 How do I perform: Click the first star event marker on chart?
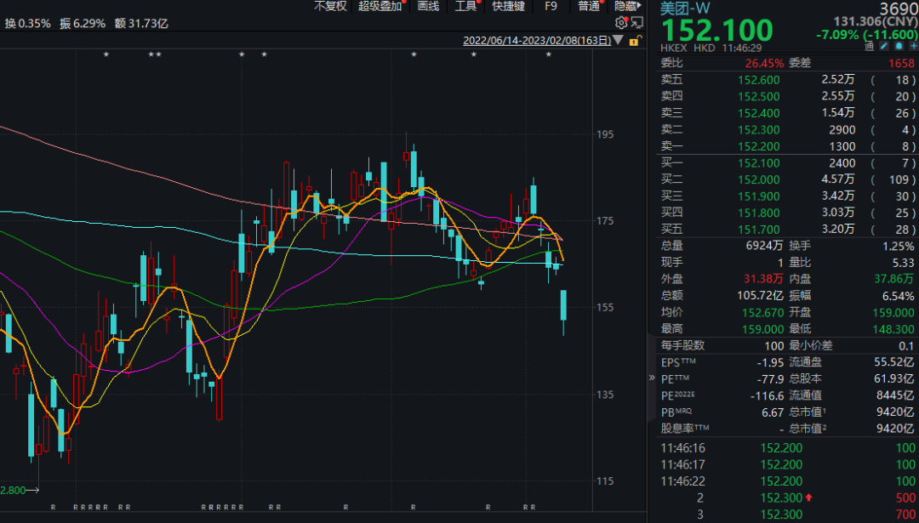[106, 55]
